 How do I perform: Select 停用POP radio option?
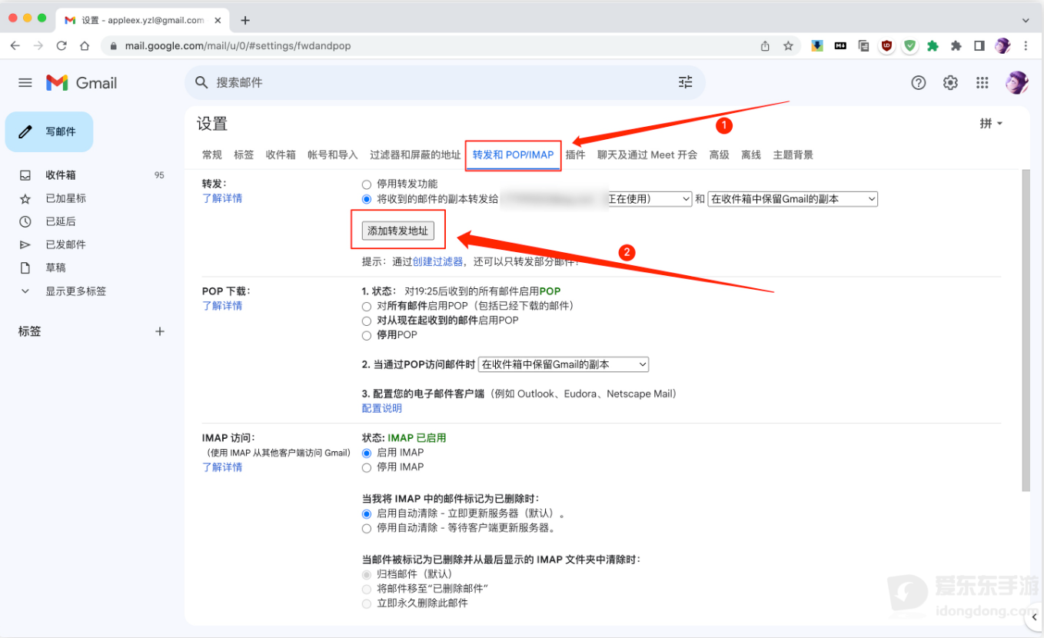tap(366, 335)
